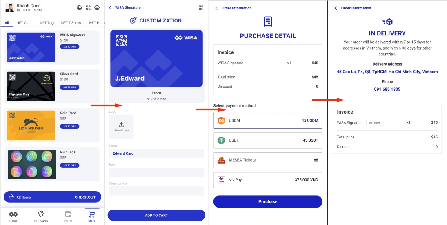Go back from Purchase Detail order information
Image resolution: width=447 pixels, height=225 pixels.
(x=216, y=8)
